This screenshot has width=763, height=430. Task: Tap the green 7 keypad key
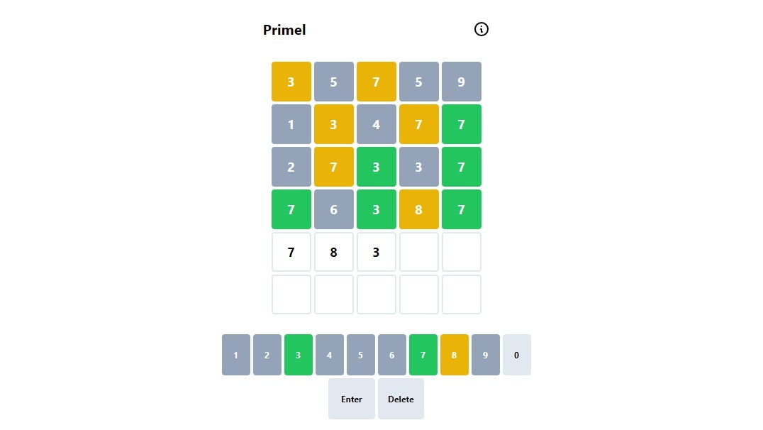[x=423, y=355]
